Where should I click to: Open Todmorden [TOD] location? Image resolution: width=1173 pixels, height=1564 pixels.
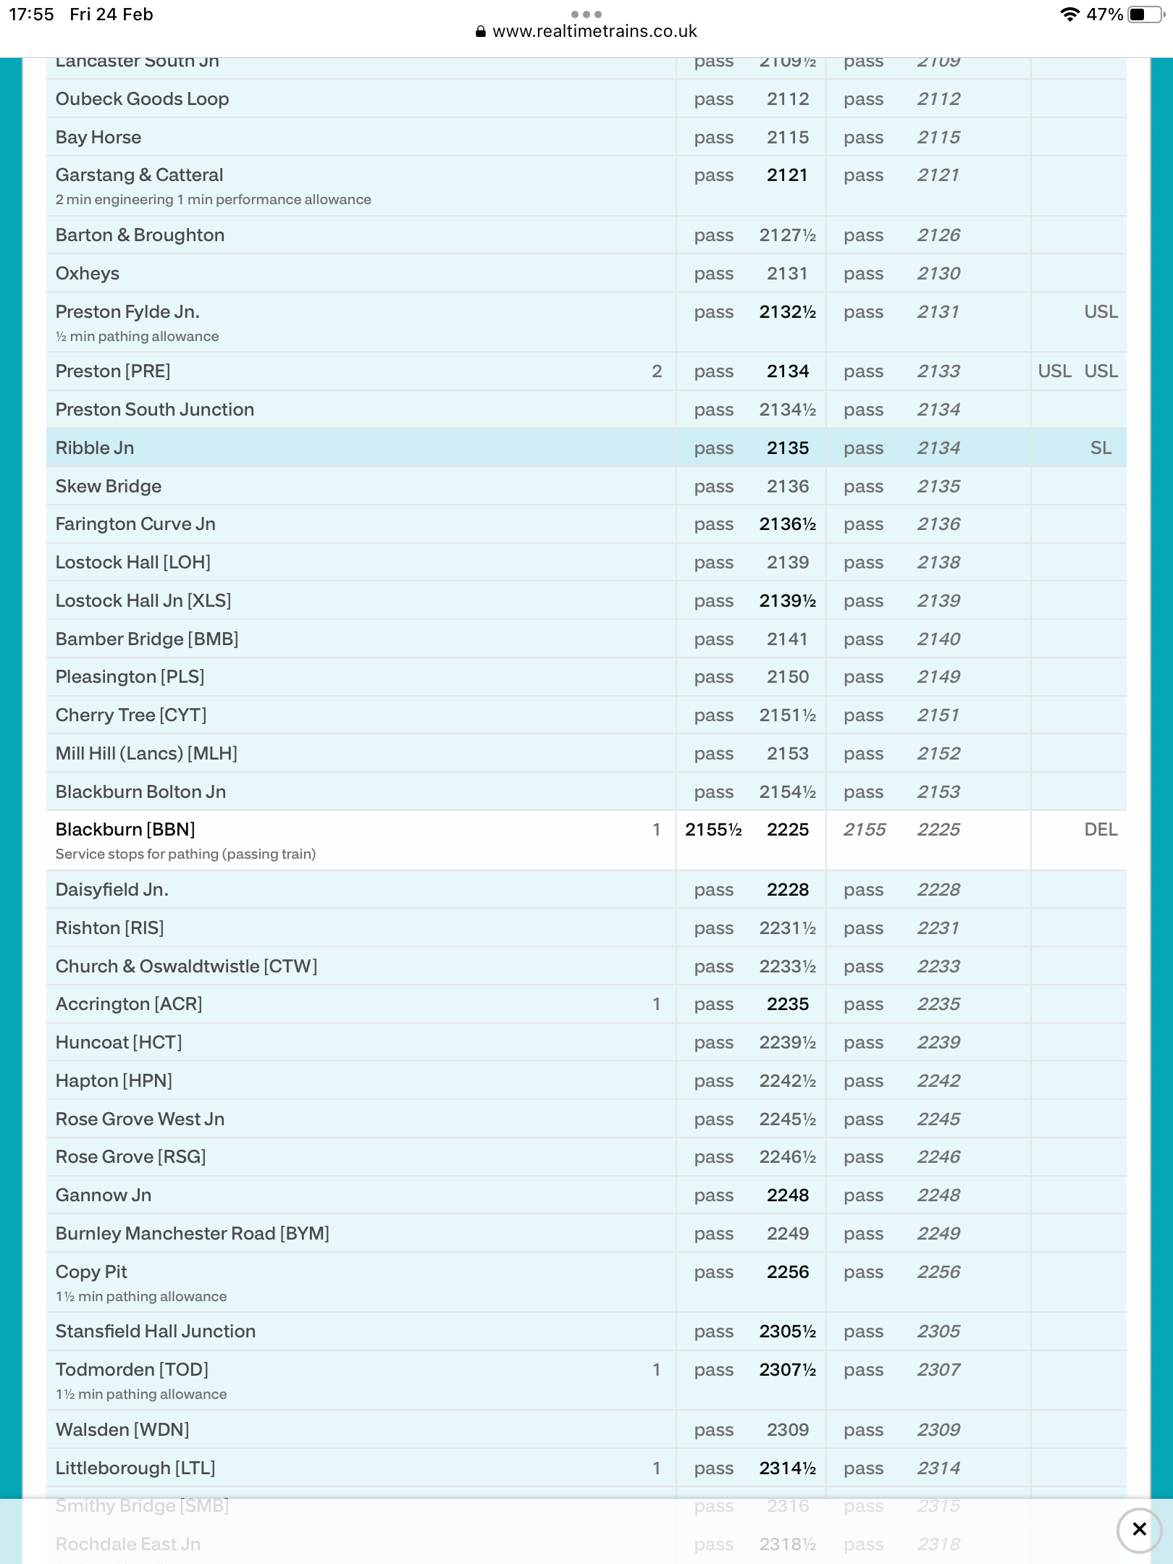tap(132, 1370)
